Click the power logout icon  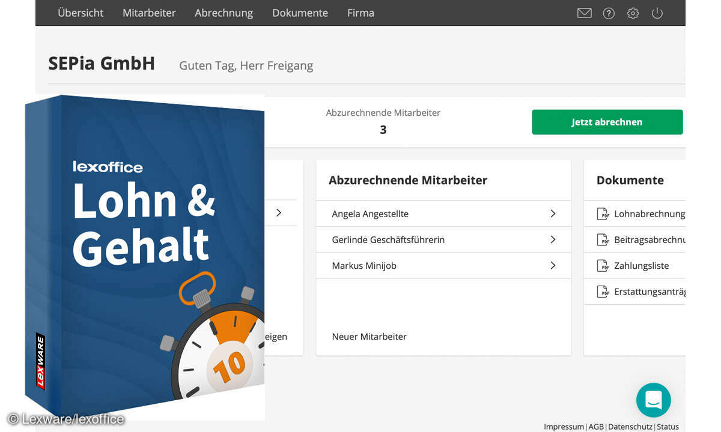point(657,13)
